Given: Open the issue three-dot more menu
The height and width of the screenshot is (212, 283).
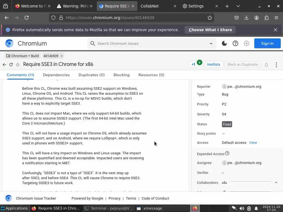Looking at the screenshot, I should pos(276,65).
